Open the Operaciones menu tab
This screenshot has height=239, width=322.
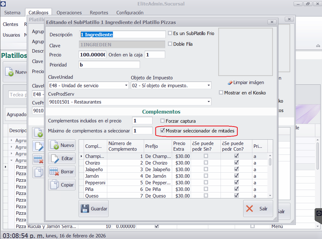click(69, 12)
